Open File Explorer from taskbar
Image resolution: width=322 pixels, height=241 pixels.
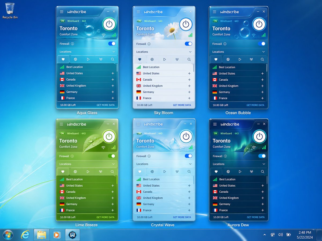(41, 235)
